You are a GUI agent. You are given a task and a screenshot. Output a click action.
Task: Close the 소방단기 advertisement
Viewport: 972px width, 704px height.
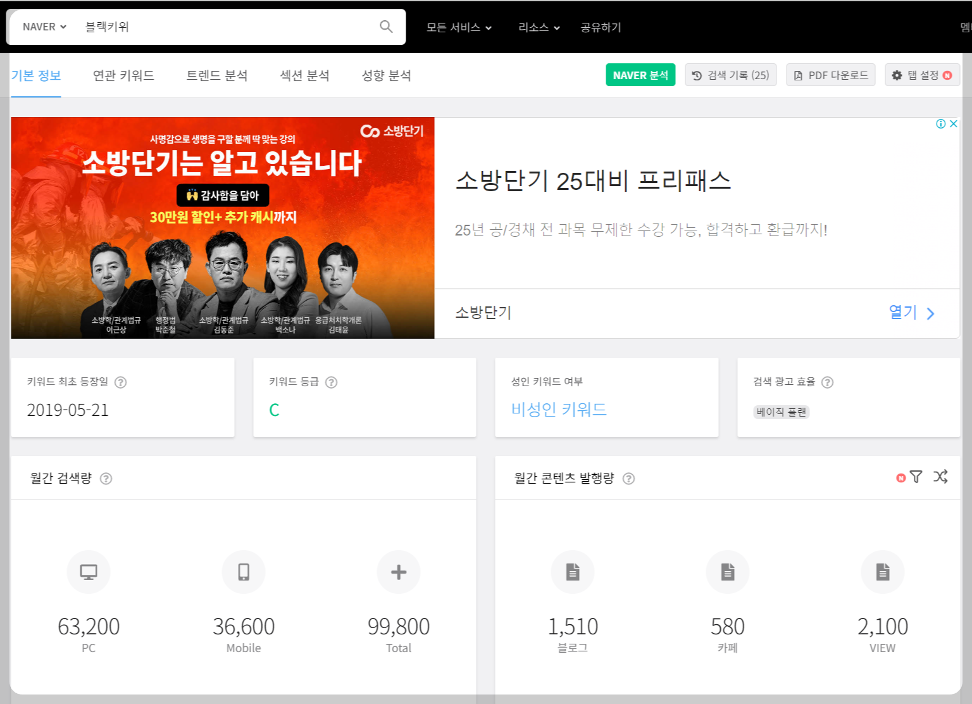[953, 123]
